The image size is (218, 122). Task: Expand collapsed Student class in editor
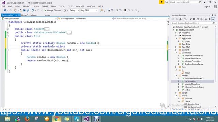pos(7,29)
